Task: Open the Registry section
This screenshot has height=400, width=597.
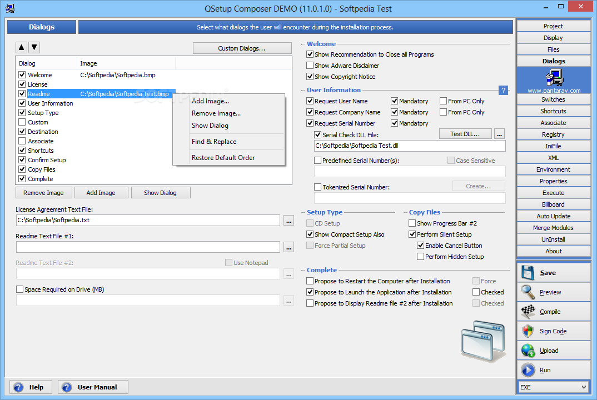Action: pos(553,134)
